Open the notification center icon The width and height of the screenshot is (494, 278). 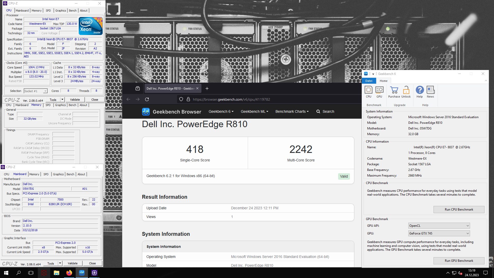[x=486, y=273]
